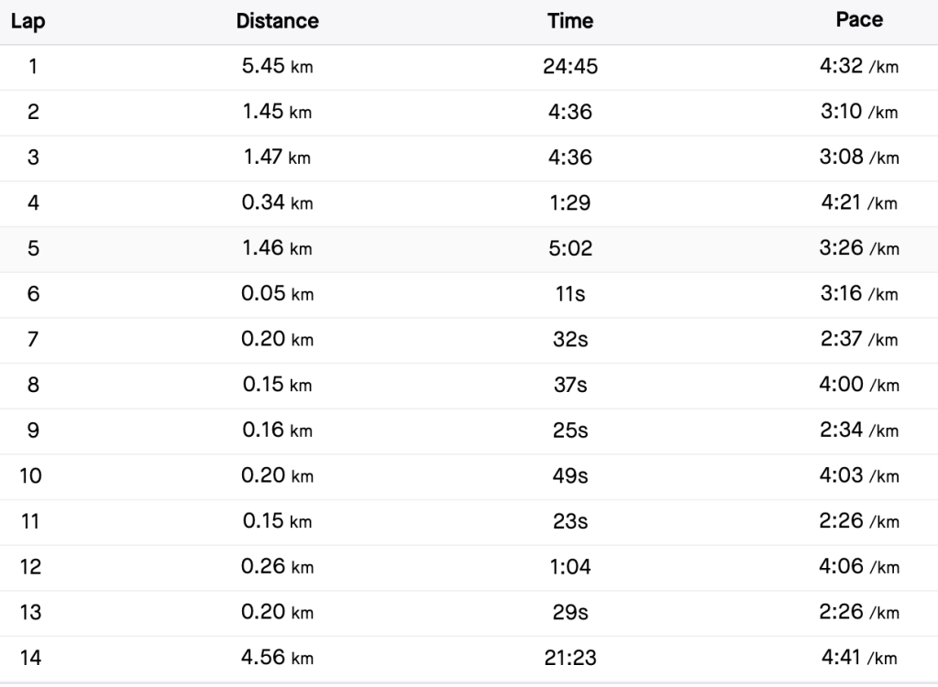
Task: Click the 2:37 /km pace value
Action: coord(859,340)
